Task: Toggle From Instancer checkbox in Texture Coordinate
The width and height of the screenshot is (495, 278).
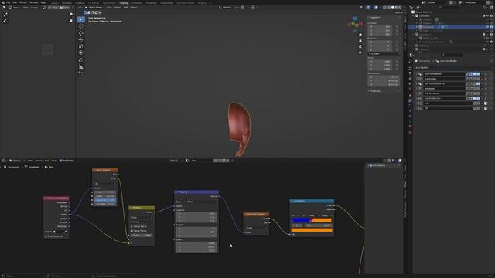Action: 46,236
